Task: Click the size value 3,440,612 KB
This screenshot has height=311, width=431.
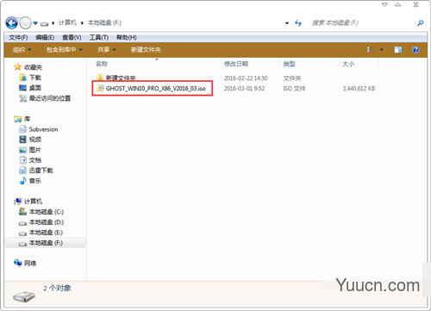Action: (359, 89)
